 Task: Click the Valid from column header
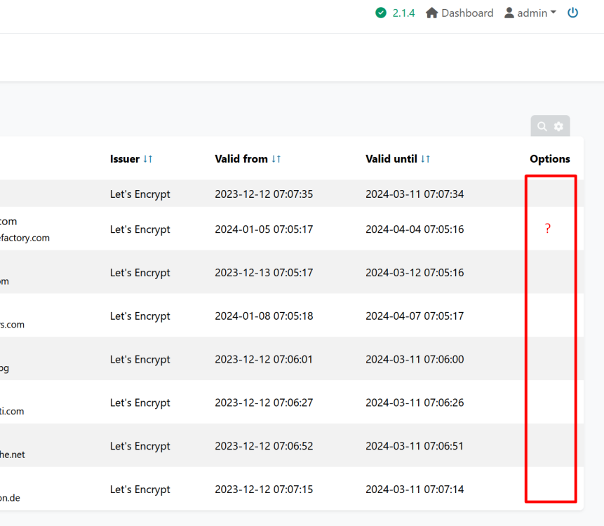(241, 159)
